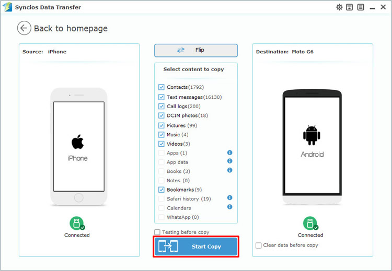Image resolution: width=392 pixels, height=271 pixels.
Task: Check the Notes checkbox
Action: click(162, 180)
